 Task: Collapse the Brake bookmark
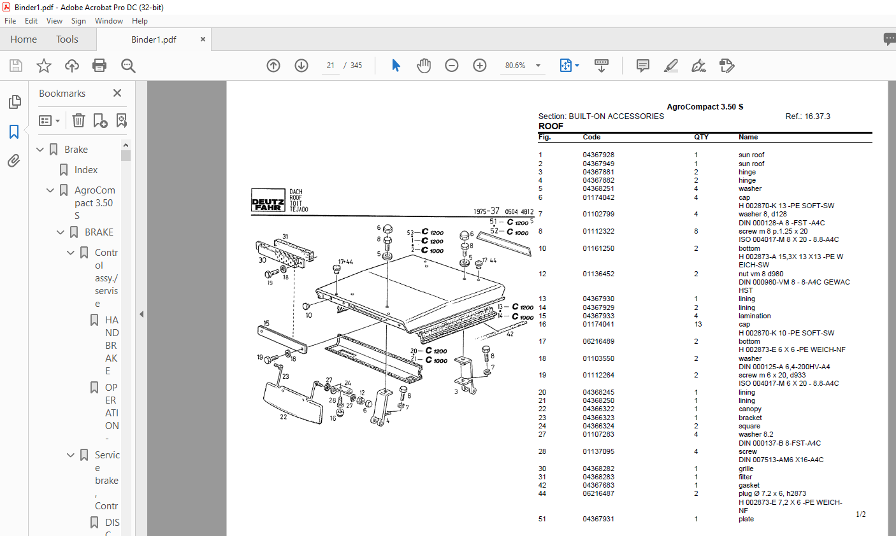coord(40,150)
